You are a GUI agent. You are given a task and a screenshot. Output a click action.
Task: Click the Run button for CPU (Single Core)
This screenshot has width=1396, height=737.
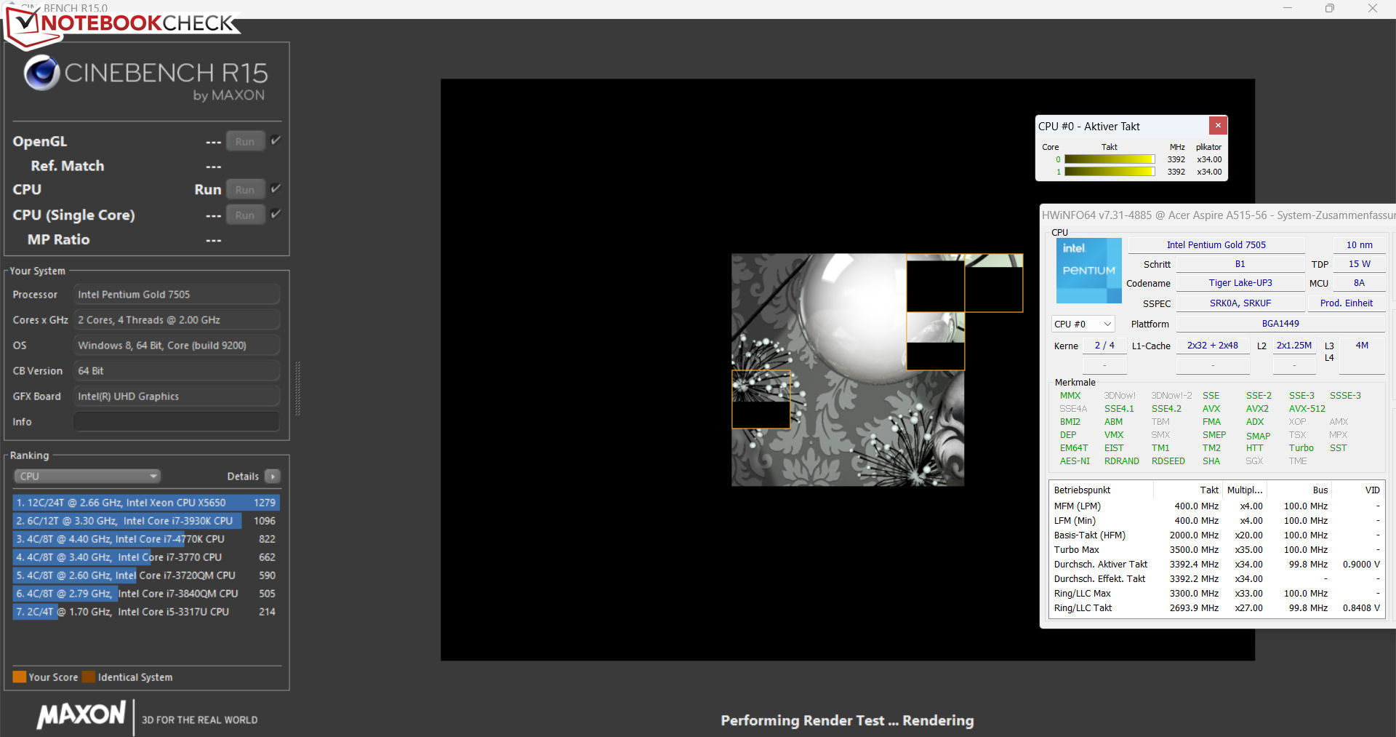coord(245,215)
